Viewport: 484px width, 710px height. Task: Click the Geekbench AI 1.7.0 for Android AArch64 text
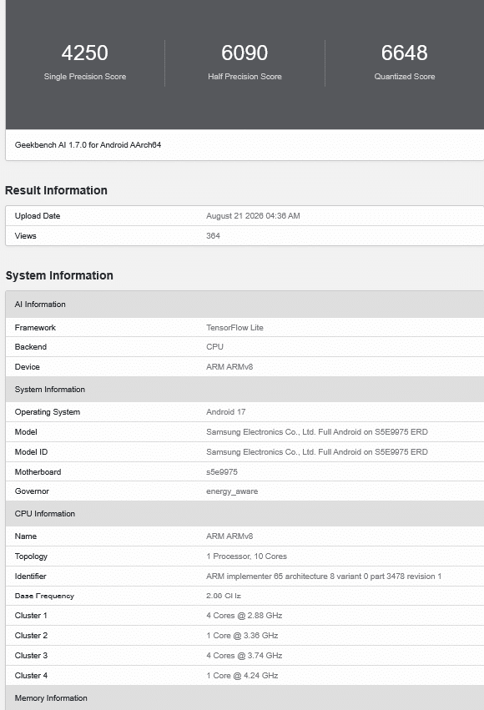click(88, 145)
